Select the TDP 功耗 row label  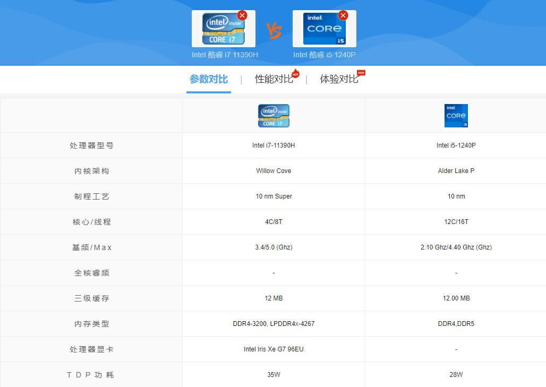pyautogui.click(x=91, y=375)
